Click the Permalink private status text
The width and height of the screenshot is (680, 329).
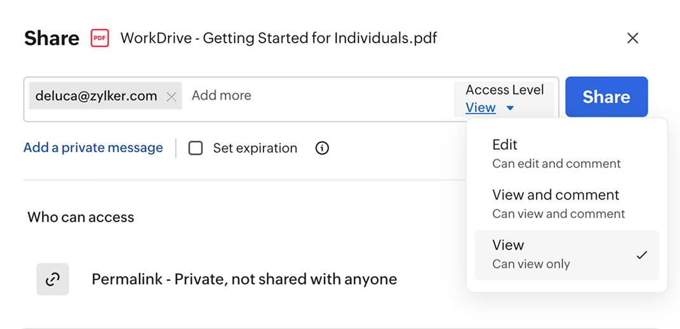pyautogui.click(x=244, y=279)
